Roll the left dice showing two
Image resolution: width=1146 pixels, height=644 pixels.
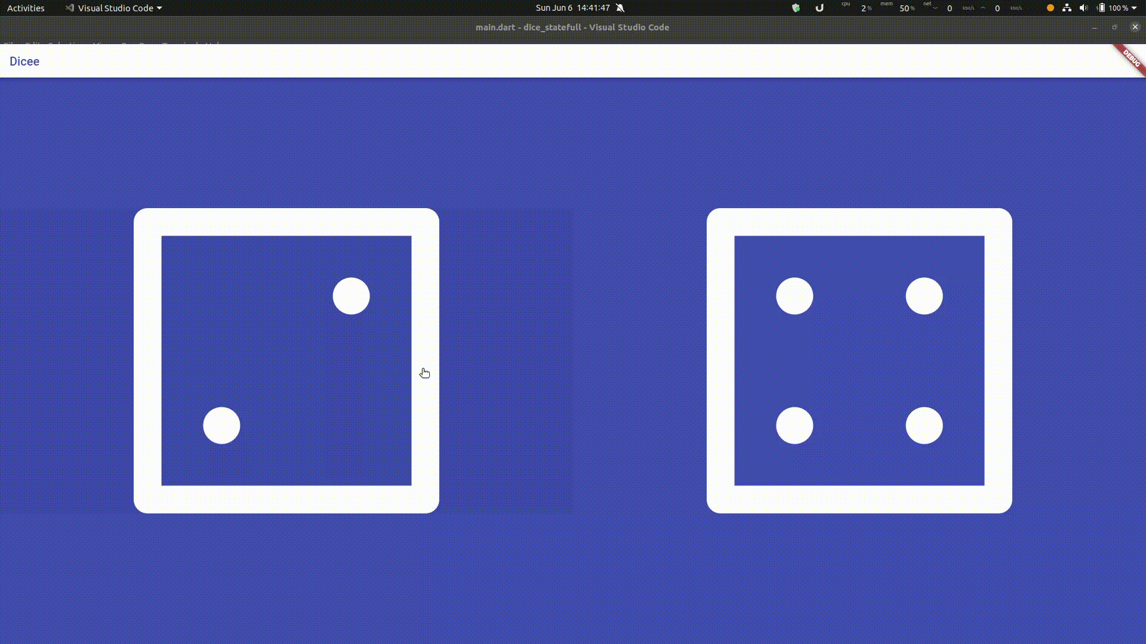[286, 361]
